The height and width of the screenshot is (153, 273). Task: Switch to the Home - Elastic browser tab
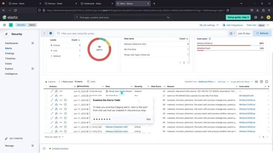tap(24, 3)
